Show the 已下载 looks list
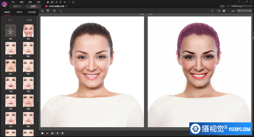 (29, 20)
